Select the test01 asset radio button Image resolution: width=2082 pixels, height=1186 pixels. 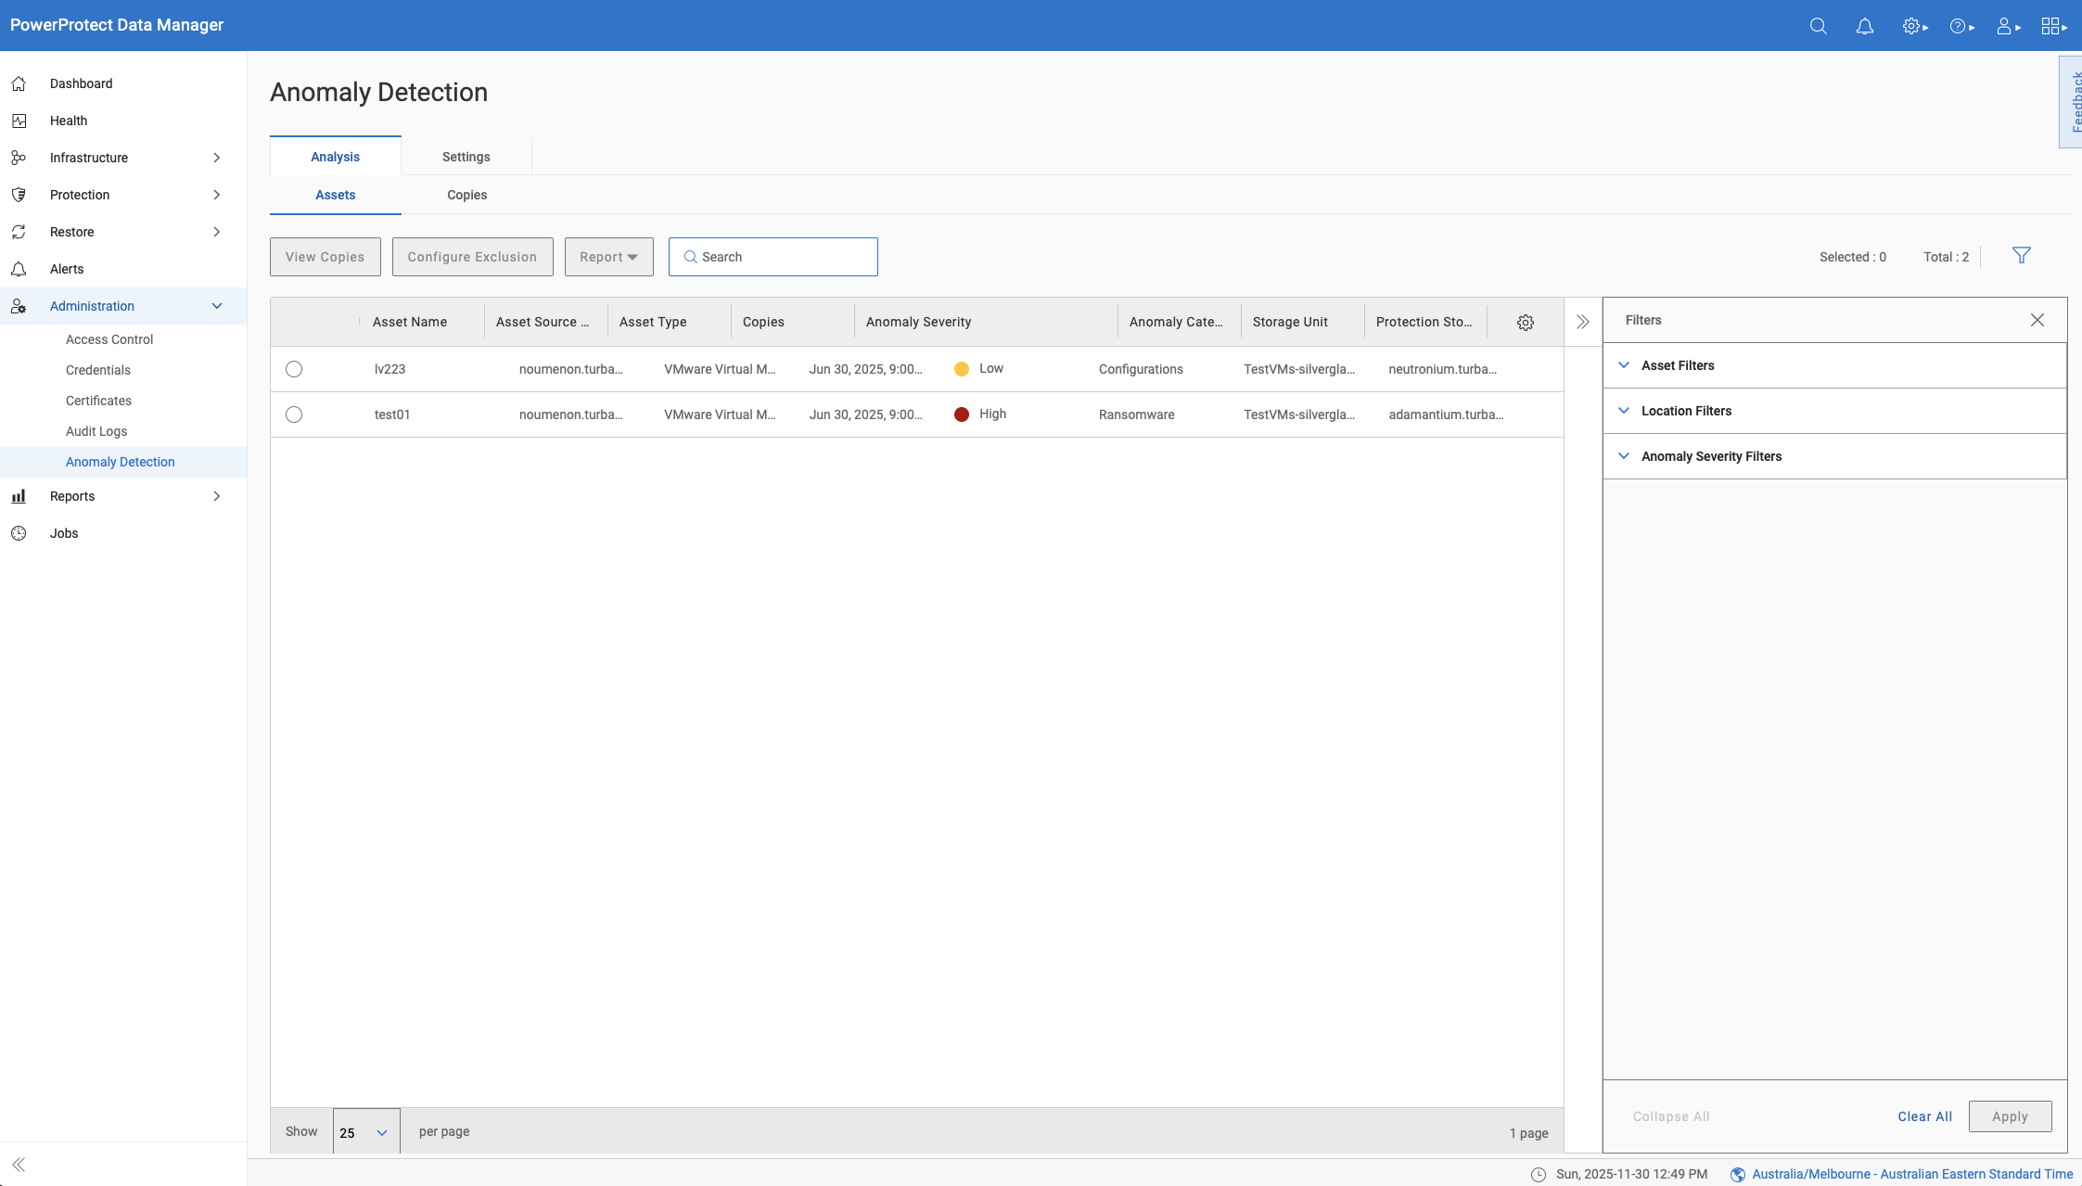294,414
